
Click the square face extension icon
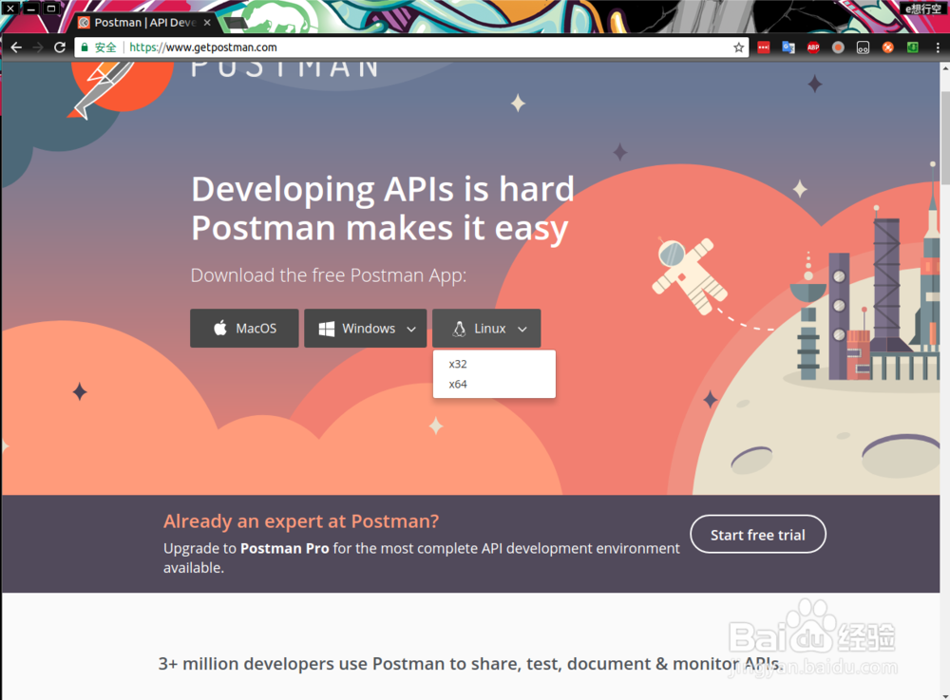(x=863, y=47)
